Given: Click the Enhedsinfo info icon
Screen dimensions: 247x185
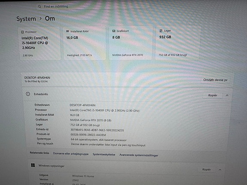Looking at the screenshot, I should coord(28,94).
